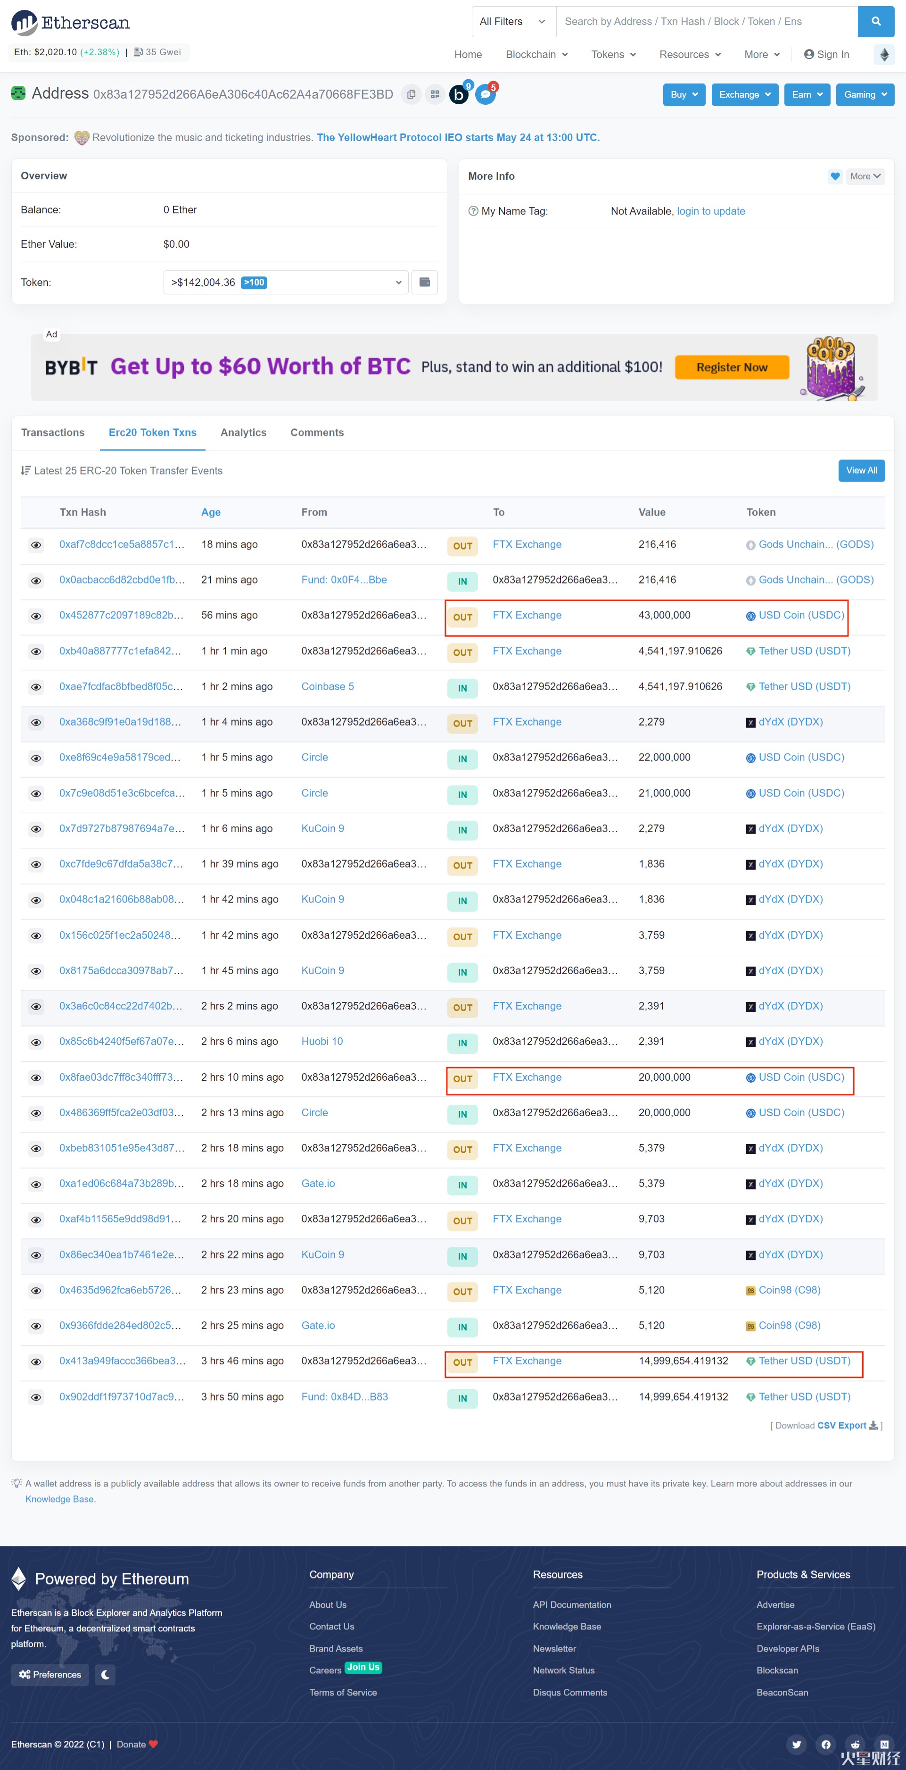
Task: Switch to the Analytics tab
Action: click(244, 433)
